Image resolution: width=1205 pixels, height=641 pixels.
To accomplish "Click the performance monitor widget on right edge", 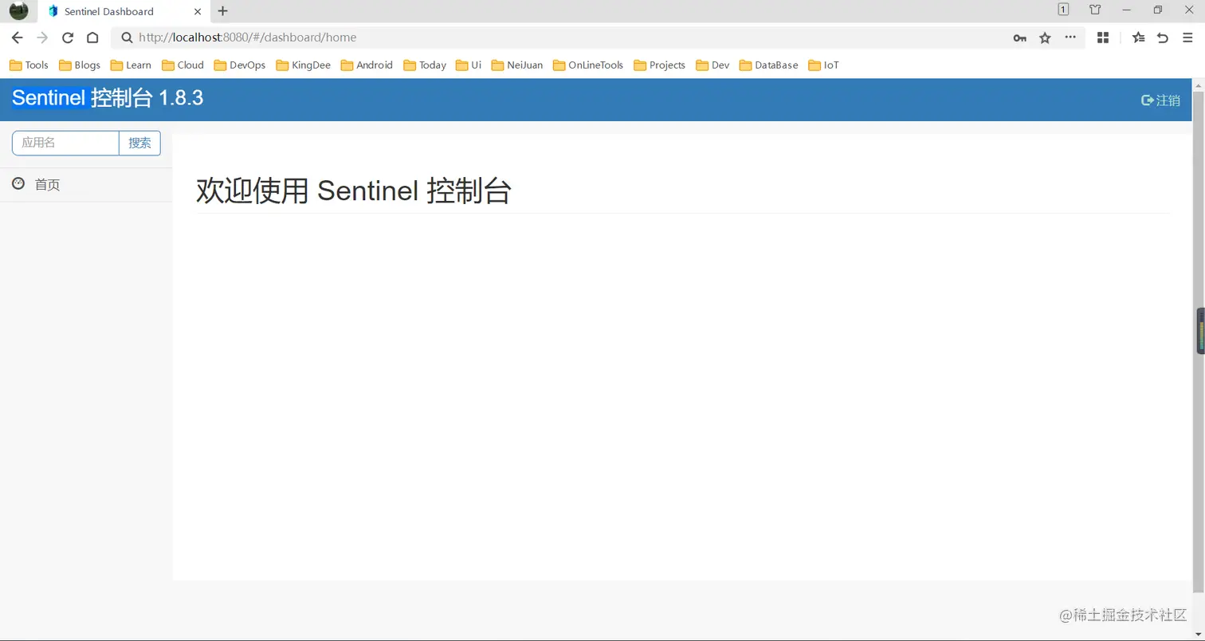I will click(1200, 331).
